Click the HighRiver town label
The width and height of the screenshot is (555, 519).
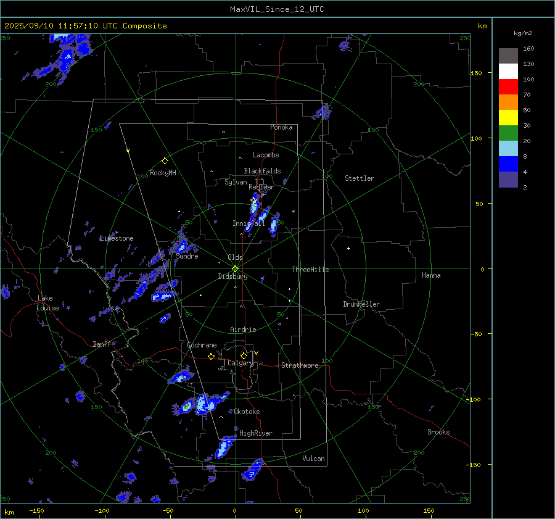(x=256, y=433)
